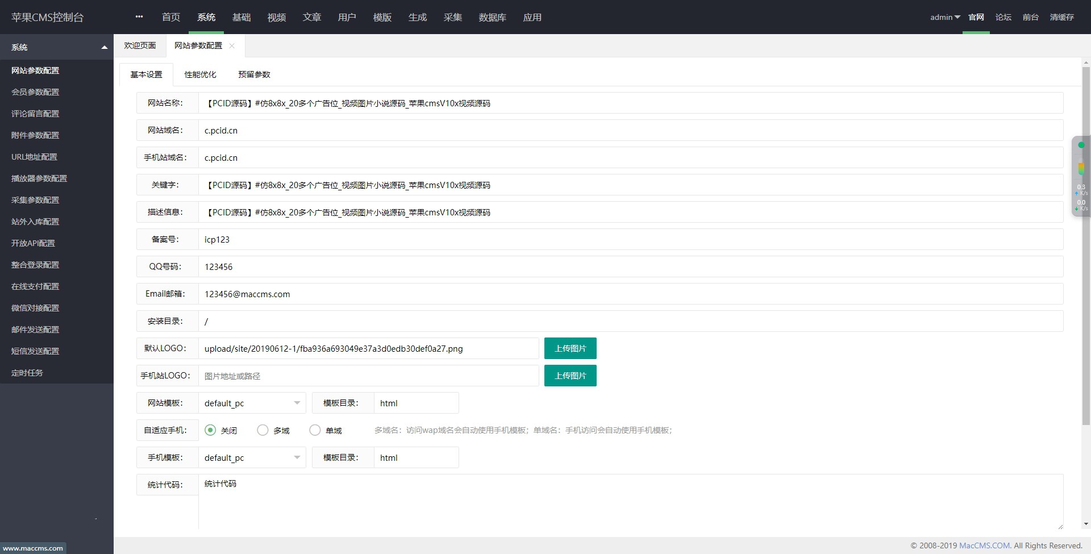1091x554 pixels.
Task: Switch to the 性能优化 tab
Action: click(x=200, y=74)
